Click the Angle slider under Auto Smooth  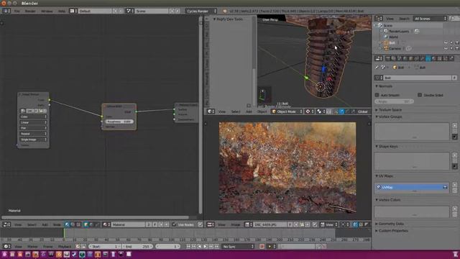394,101
